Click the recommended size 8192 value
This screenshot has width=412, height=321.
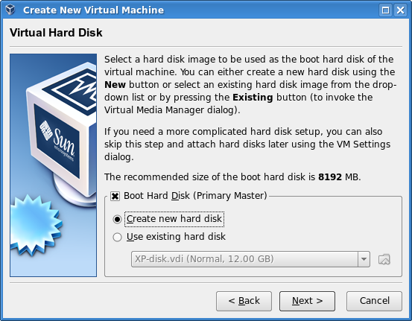pos(330,177)
